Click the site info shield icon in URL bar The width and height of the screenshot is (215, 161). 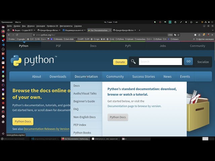click(x=34, y=35)
